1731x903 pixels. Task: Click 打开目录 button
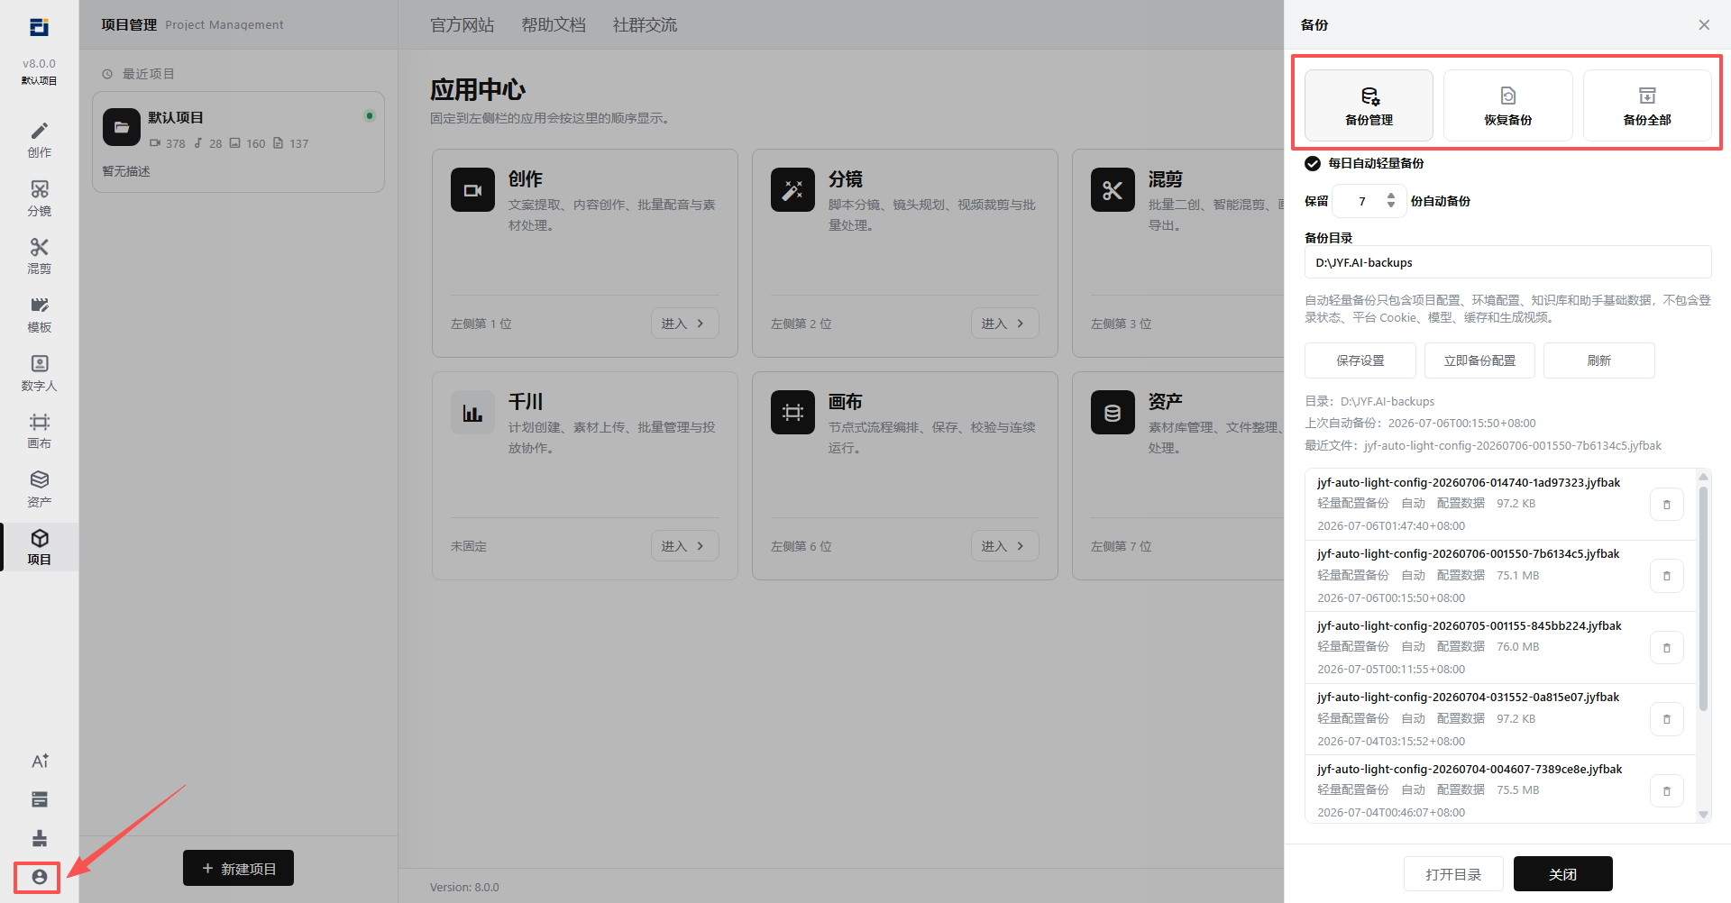(x=1453, y=874)
